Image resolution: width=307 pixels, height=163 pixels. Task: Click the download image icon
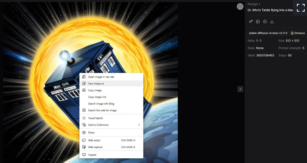coord(272,21)
